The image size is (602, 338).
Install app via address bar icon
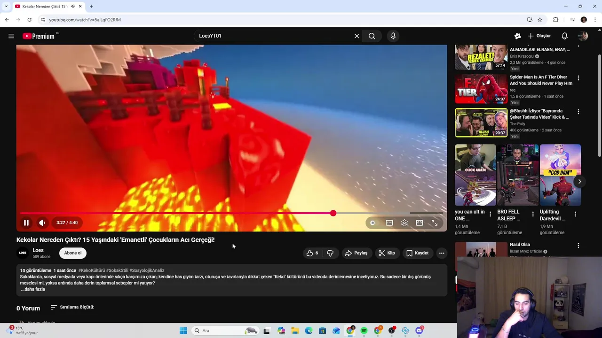coord(530,20)
